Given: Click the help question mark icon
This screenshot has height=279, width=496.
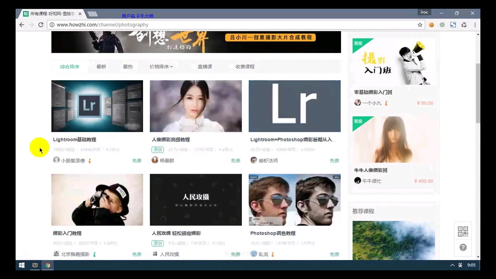Looking at the screenshot, I should (x=463, y=247).
